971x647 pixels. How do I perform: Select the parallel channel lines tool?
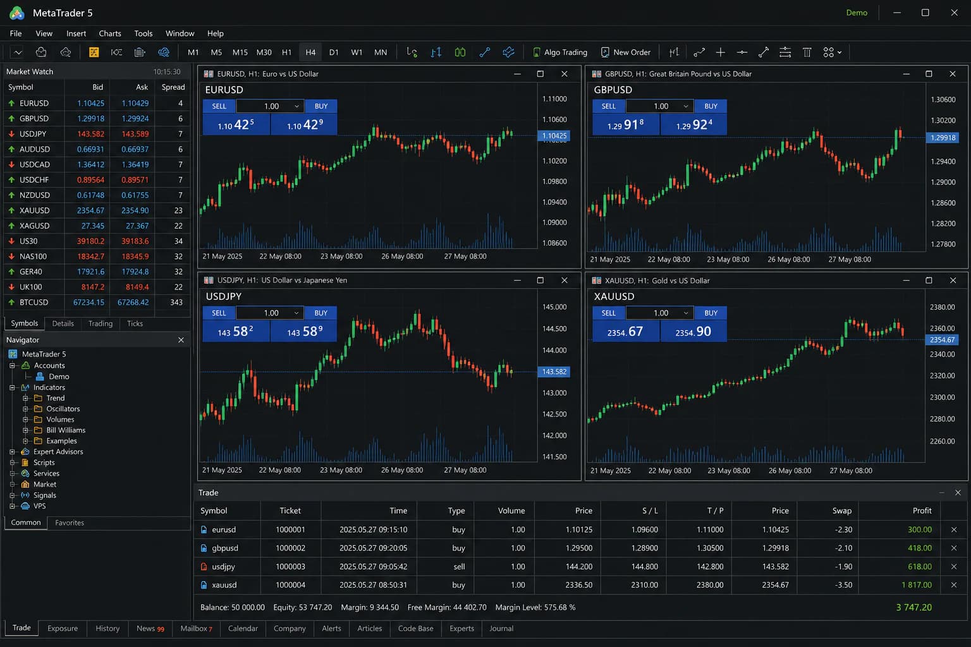[785, 52]
